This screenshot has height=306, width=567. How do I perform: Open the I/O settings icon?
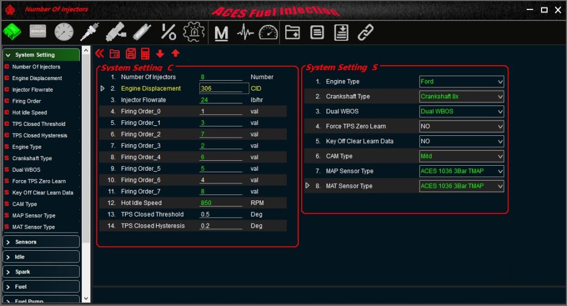point(168,31)
